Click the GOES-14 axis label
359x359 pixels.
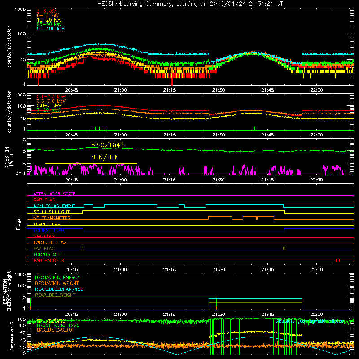[9, 157]
